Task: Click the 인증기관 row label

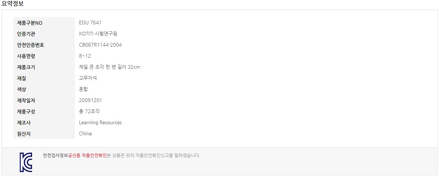Action: coord(26,34)
